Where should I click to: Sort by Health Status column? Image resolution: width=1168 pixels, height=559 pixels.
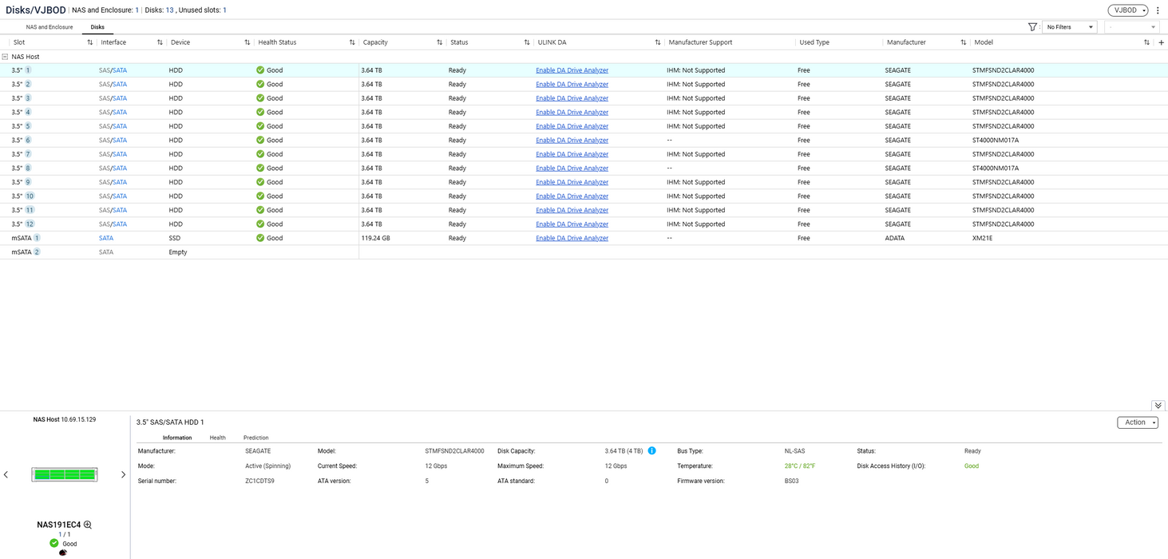click(352, 42)
